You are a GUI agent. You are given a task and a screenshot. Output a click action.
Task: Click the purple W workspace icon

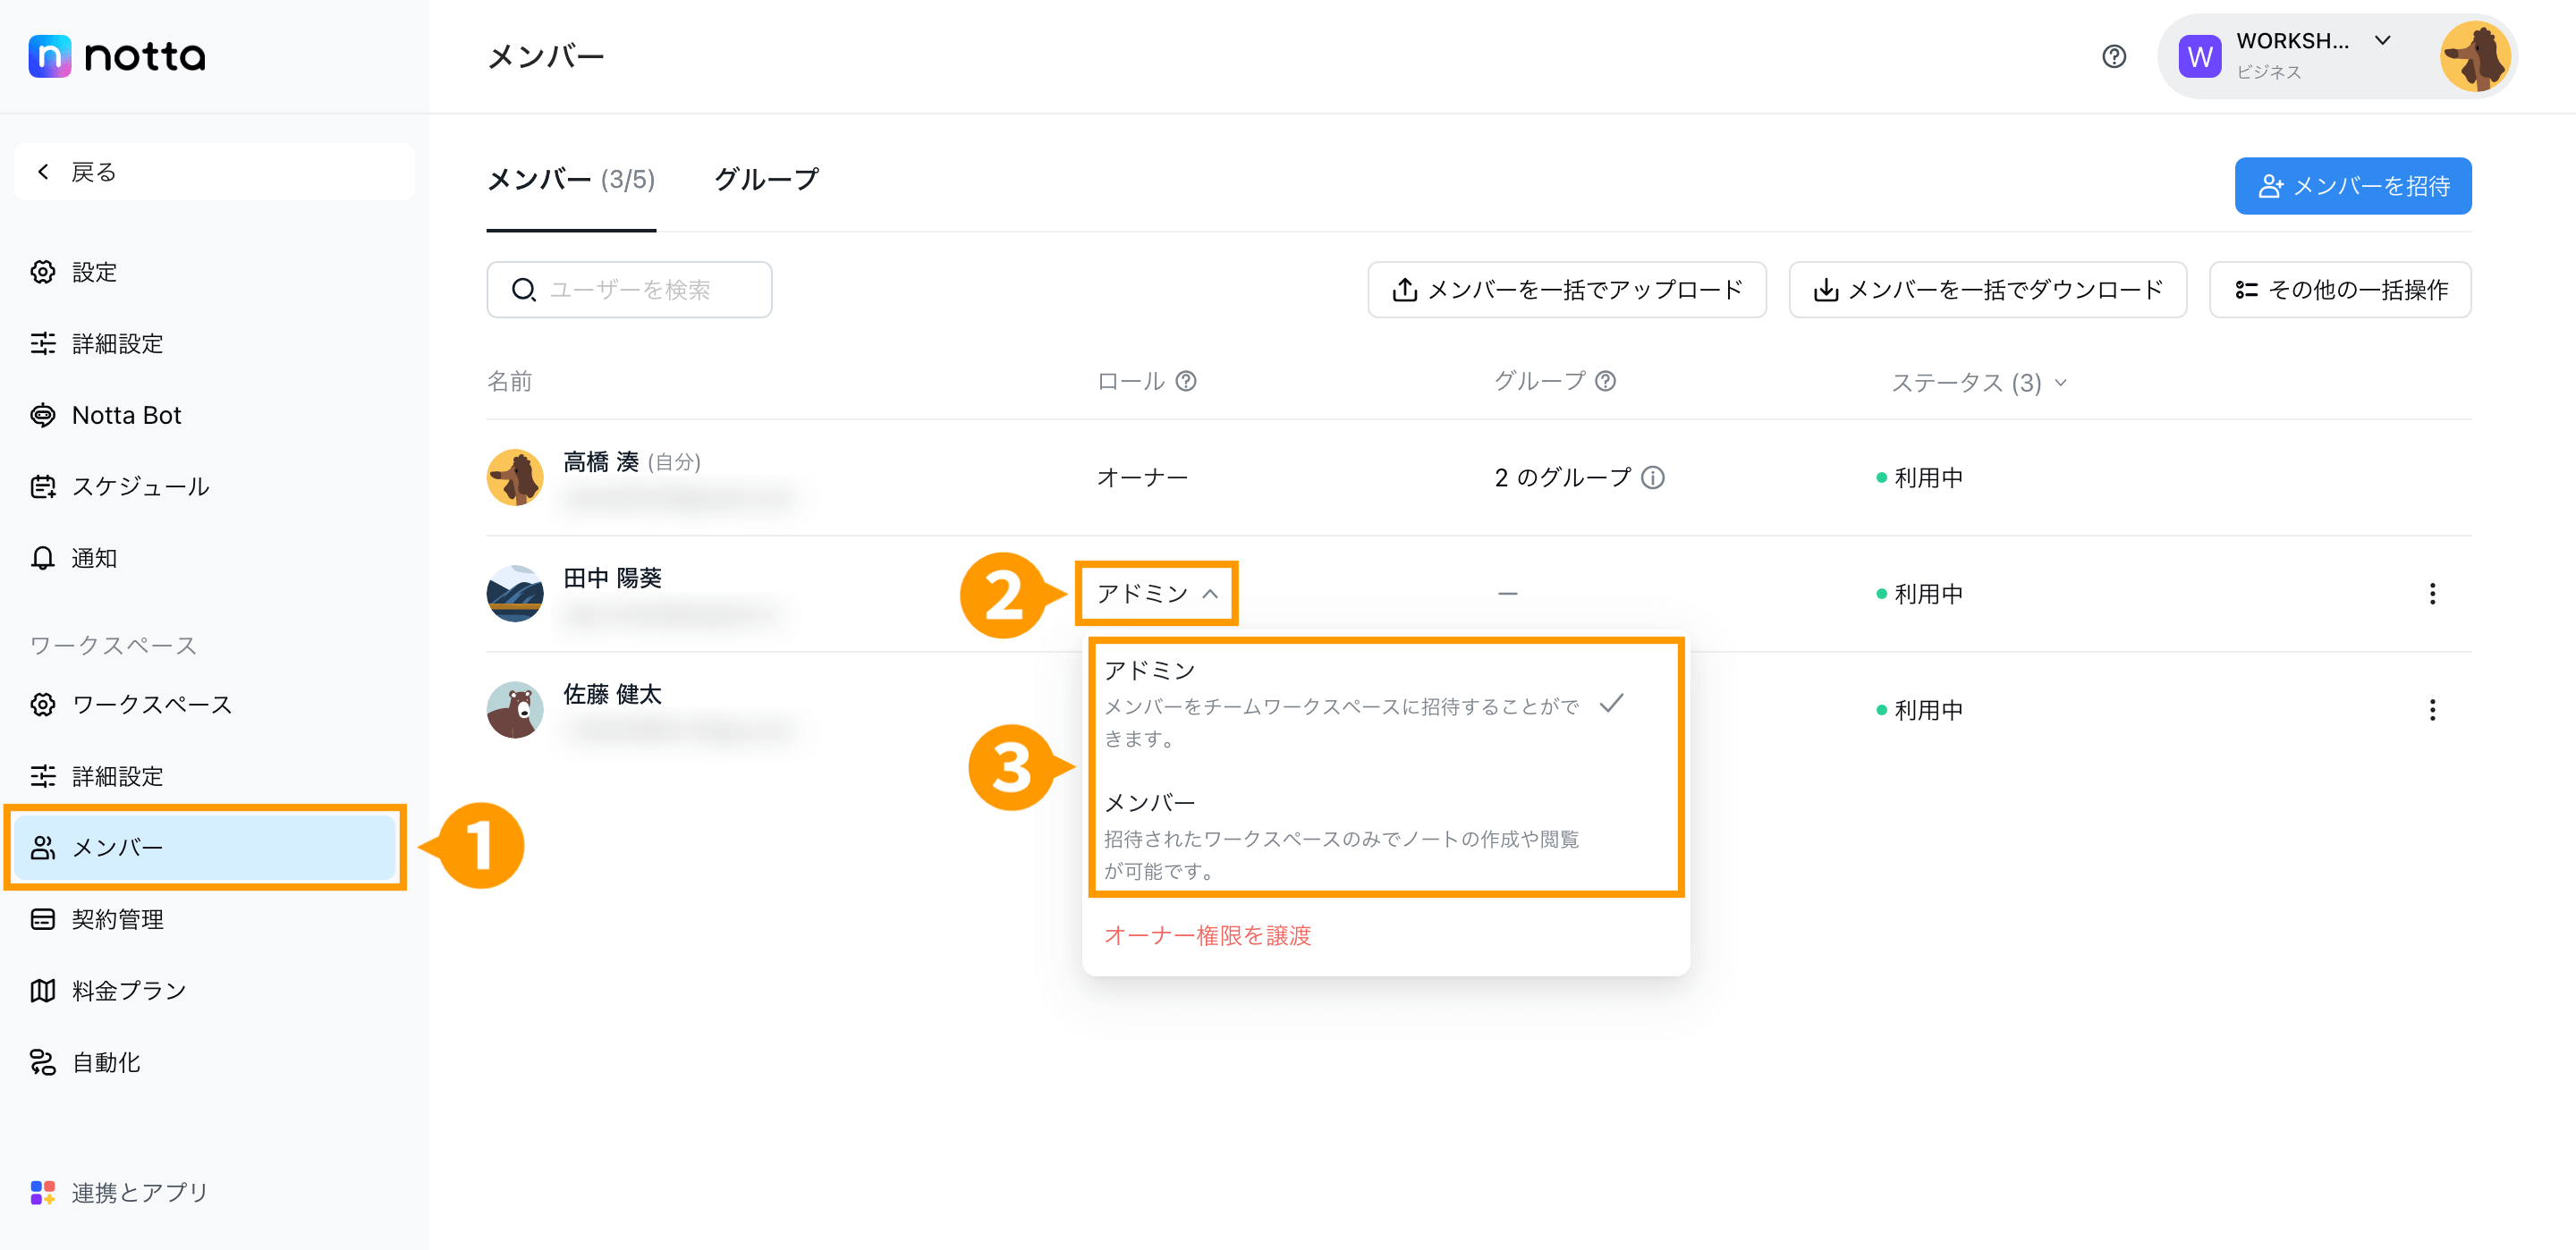[2199, 56]
